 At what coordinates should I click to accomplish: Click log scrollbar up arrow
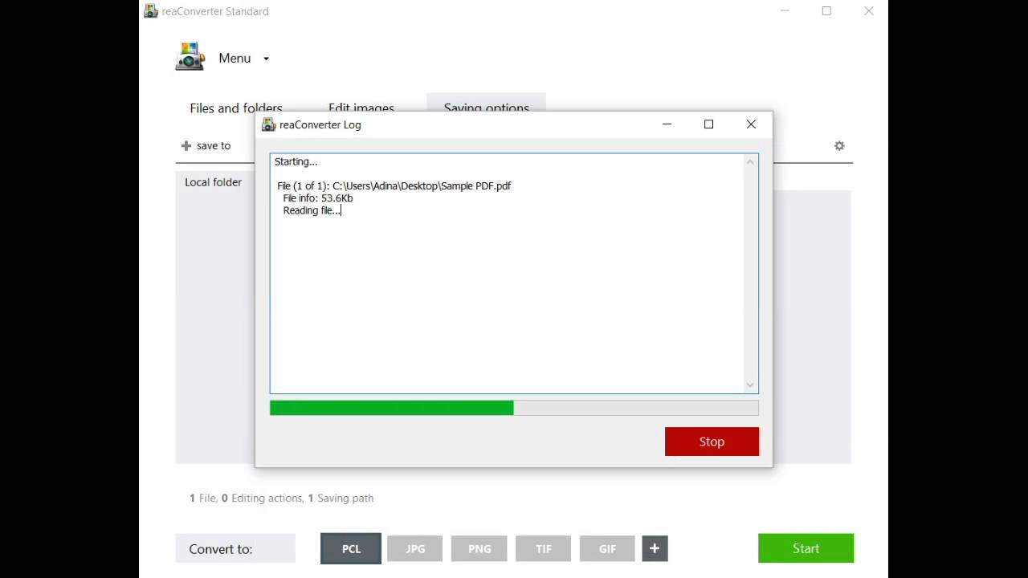click(750, 162)
